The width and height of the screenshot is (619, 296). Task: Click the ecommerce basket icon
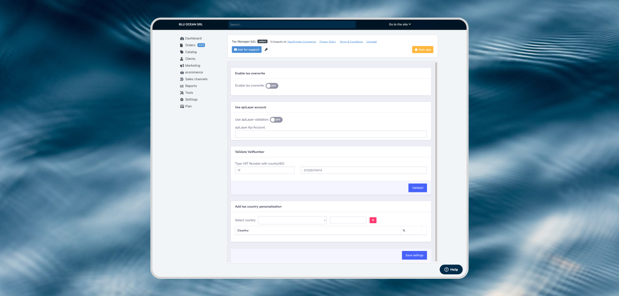pyautogui.click(x=182, y=72)
